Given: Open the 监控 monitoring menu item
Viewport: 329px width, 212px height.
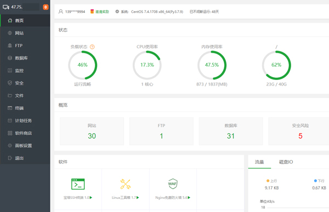Looking at the screenshot, I should click(x=25, y=71).
